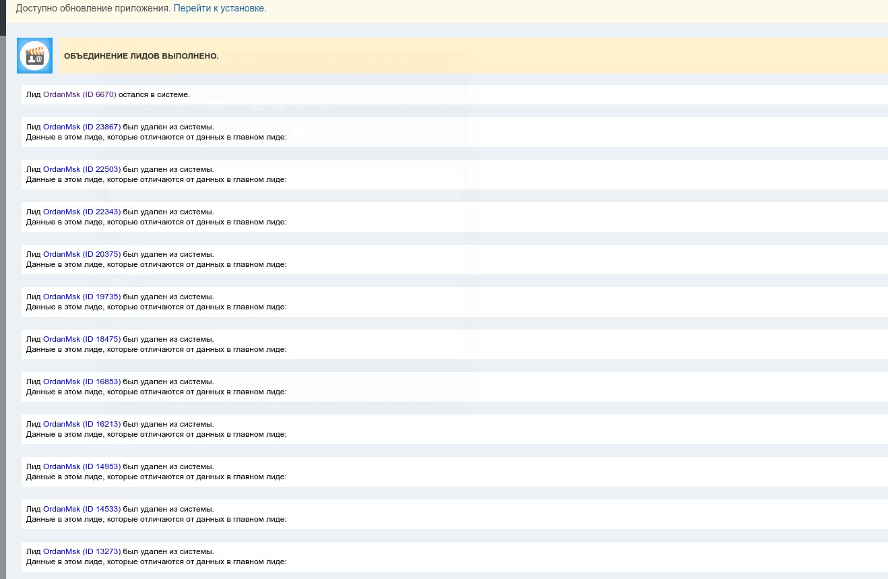Go to lead OrdanMsk ID 16213

(82, 424)
